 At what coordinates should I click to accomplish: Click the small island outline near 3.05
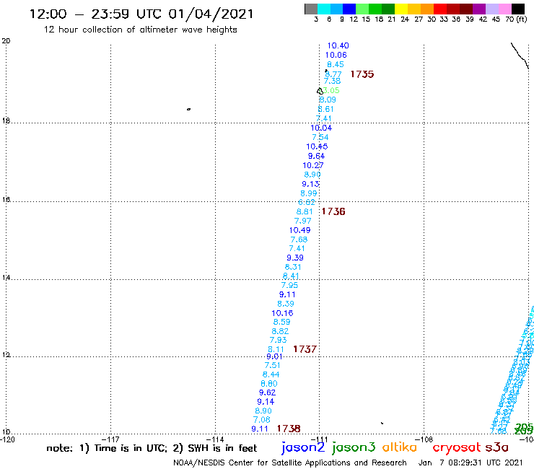[320, 91]
